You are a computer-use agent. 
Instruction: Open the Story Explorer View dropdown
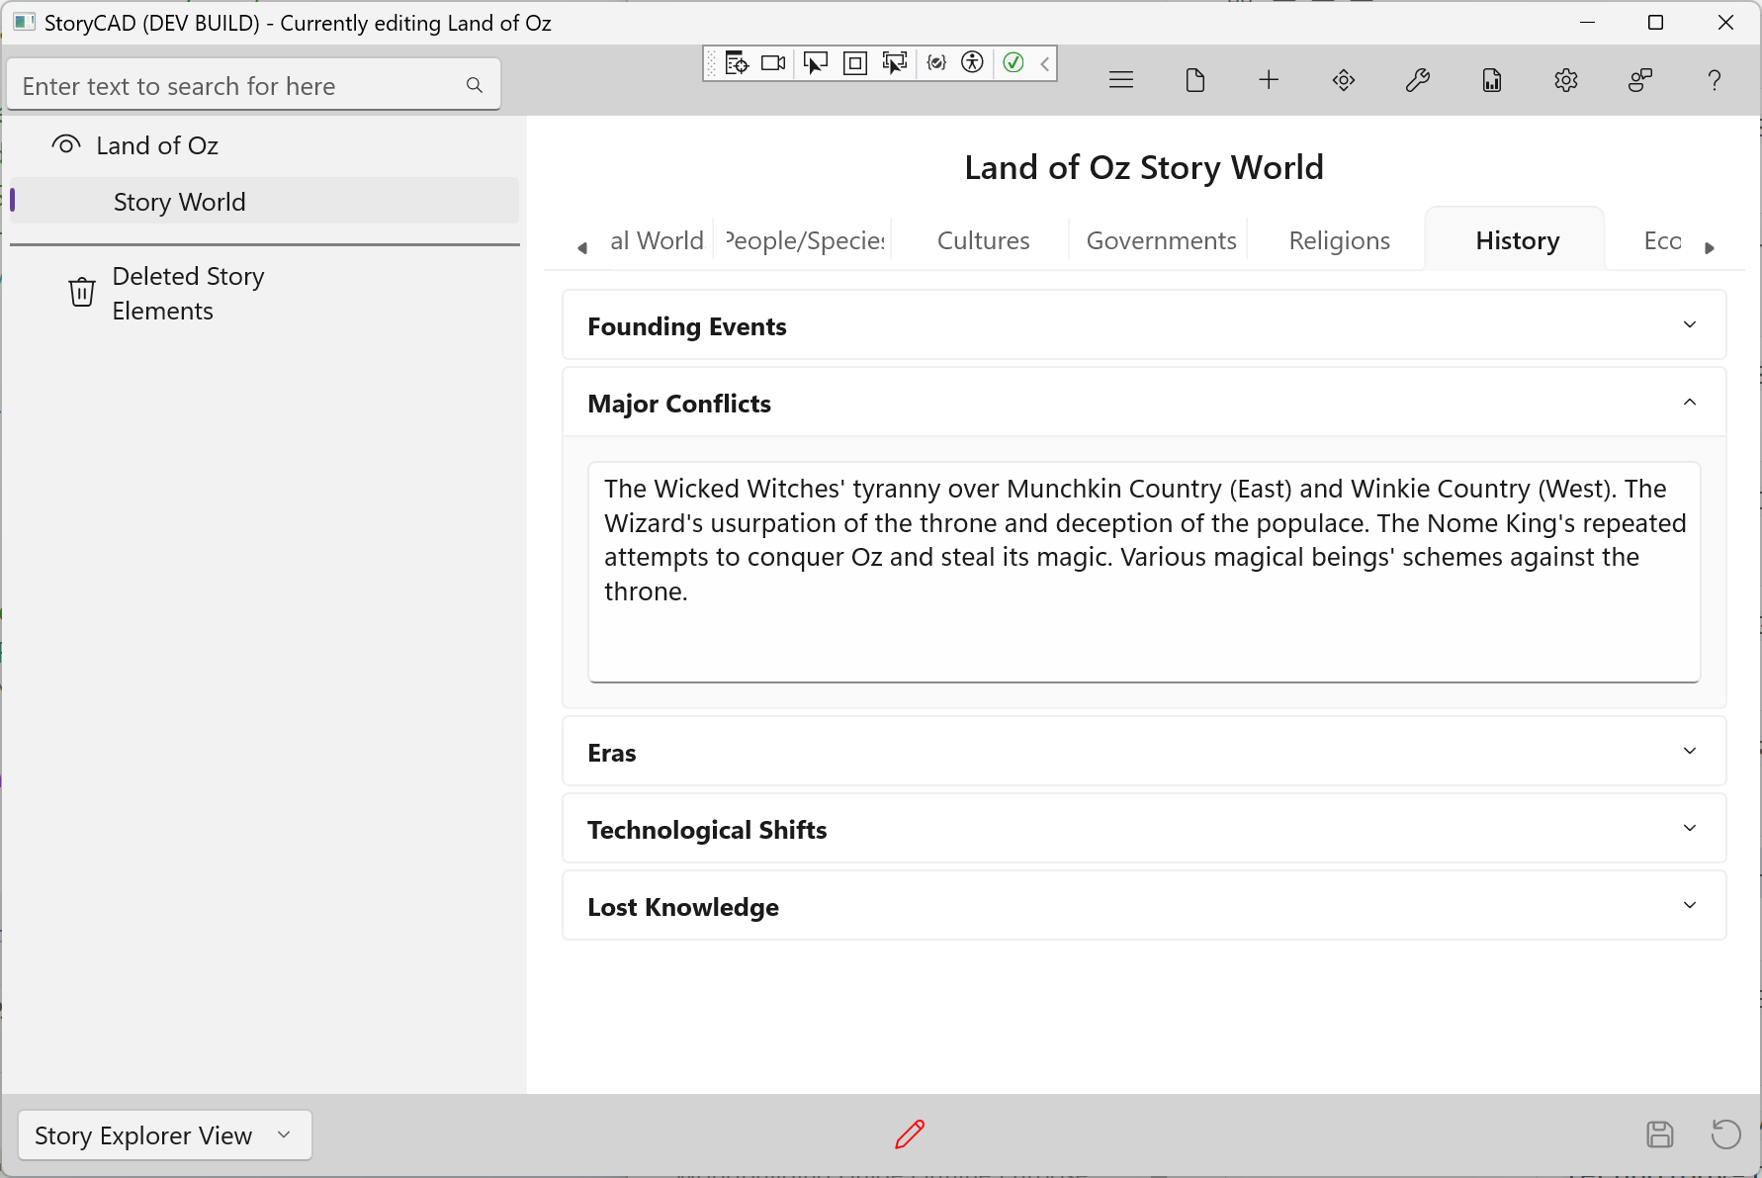pyautogui.click(x=164, y=1134)
